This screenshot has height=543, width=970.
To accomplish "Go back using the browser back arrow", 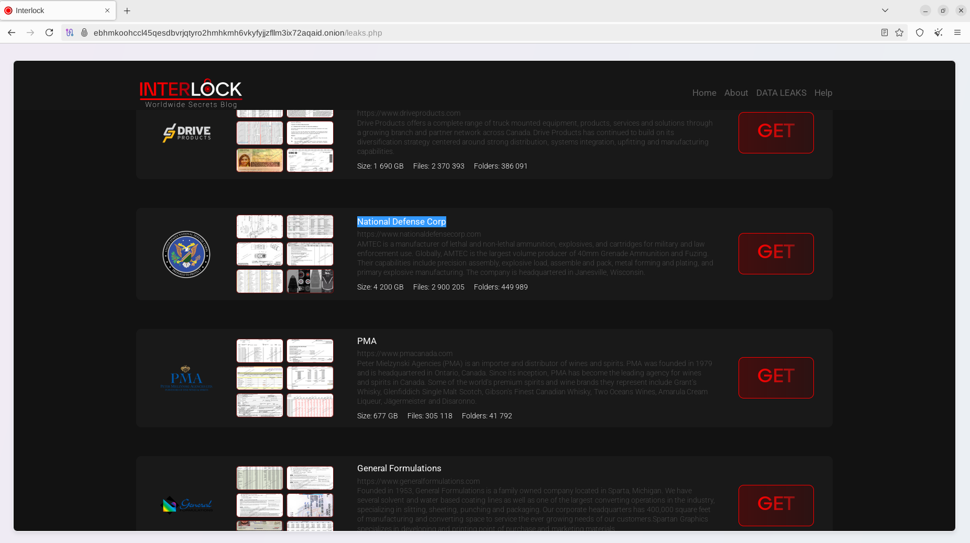I will [x=12, y=32].
